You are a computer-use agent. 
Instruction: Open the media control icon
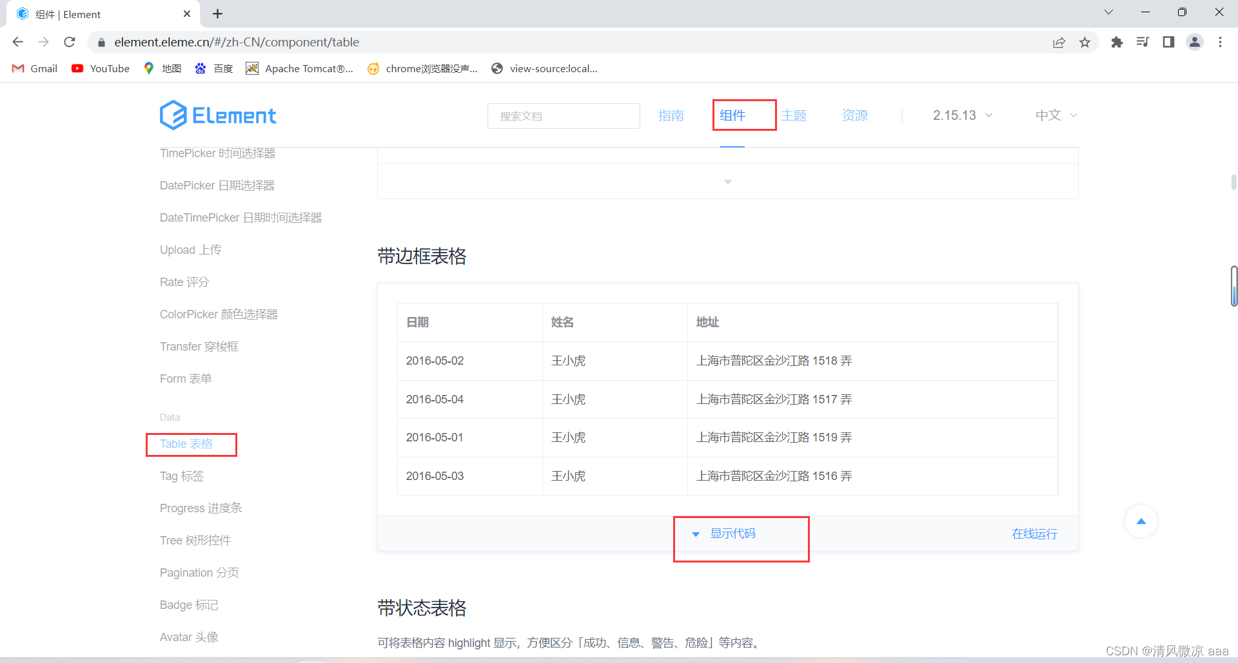pos(1143,42)
